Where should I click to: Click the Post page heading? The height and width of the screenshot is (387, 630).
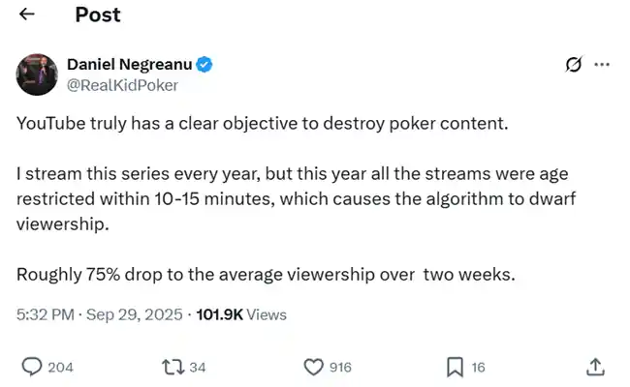pyautogui.click(x=98, y=15)
